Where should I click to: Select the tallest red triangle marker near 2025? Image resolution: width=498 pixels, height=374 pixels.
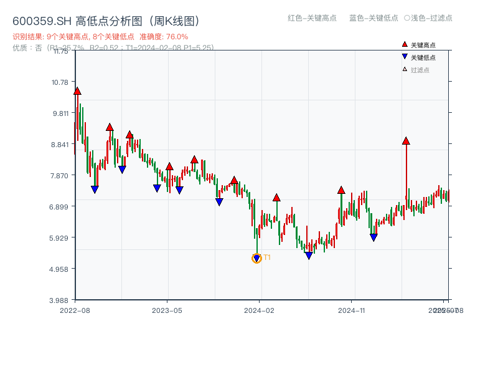(x=407, y=141)
